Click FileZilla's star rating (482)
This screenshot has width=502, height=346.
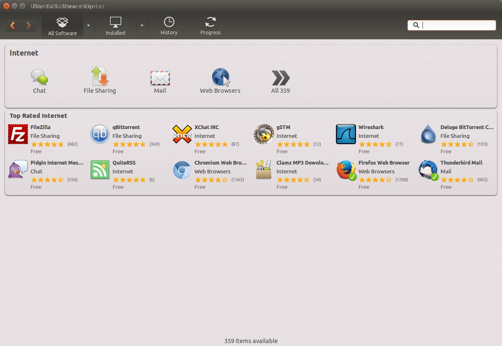(x=47, y=144)
